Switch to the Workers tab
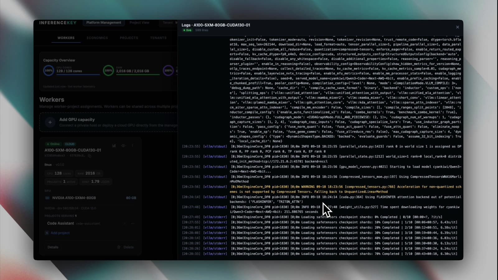Image resolution: width=498 pixels, height=280 pixels. click(66, 38)
